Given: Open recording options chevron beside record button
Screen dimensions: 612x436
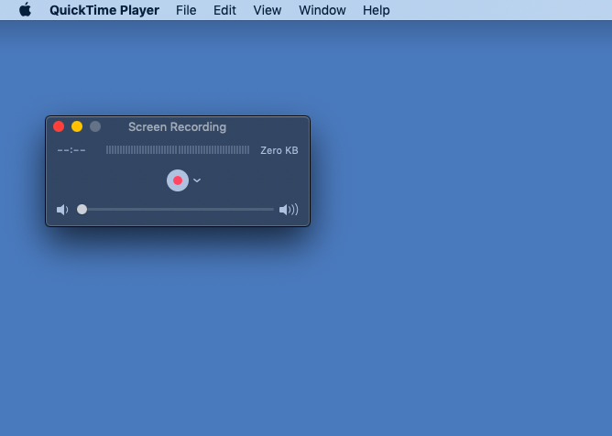Looking at the screenshot, I should (197, 180).
